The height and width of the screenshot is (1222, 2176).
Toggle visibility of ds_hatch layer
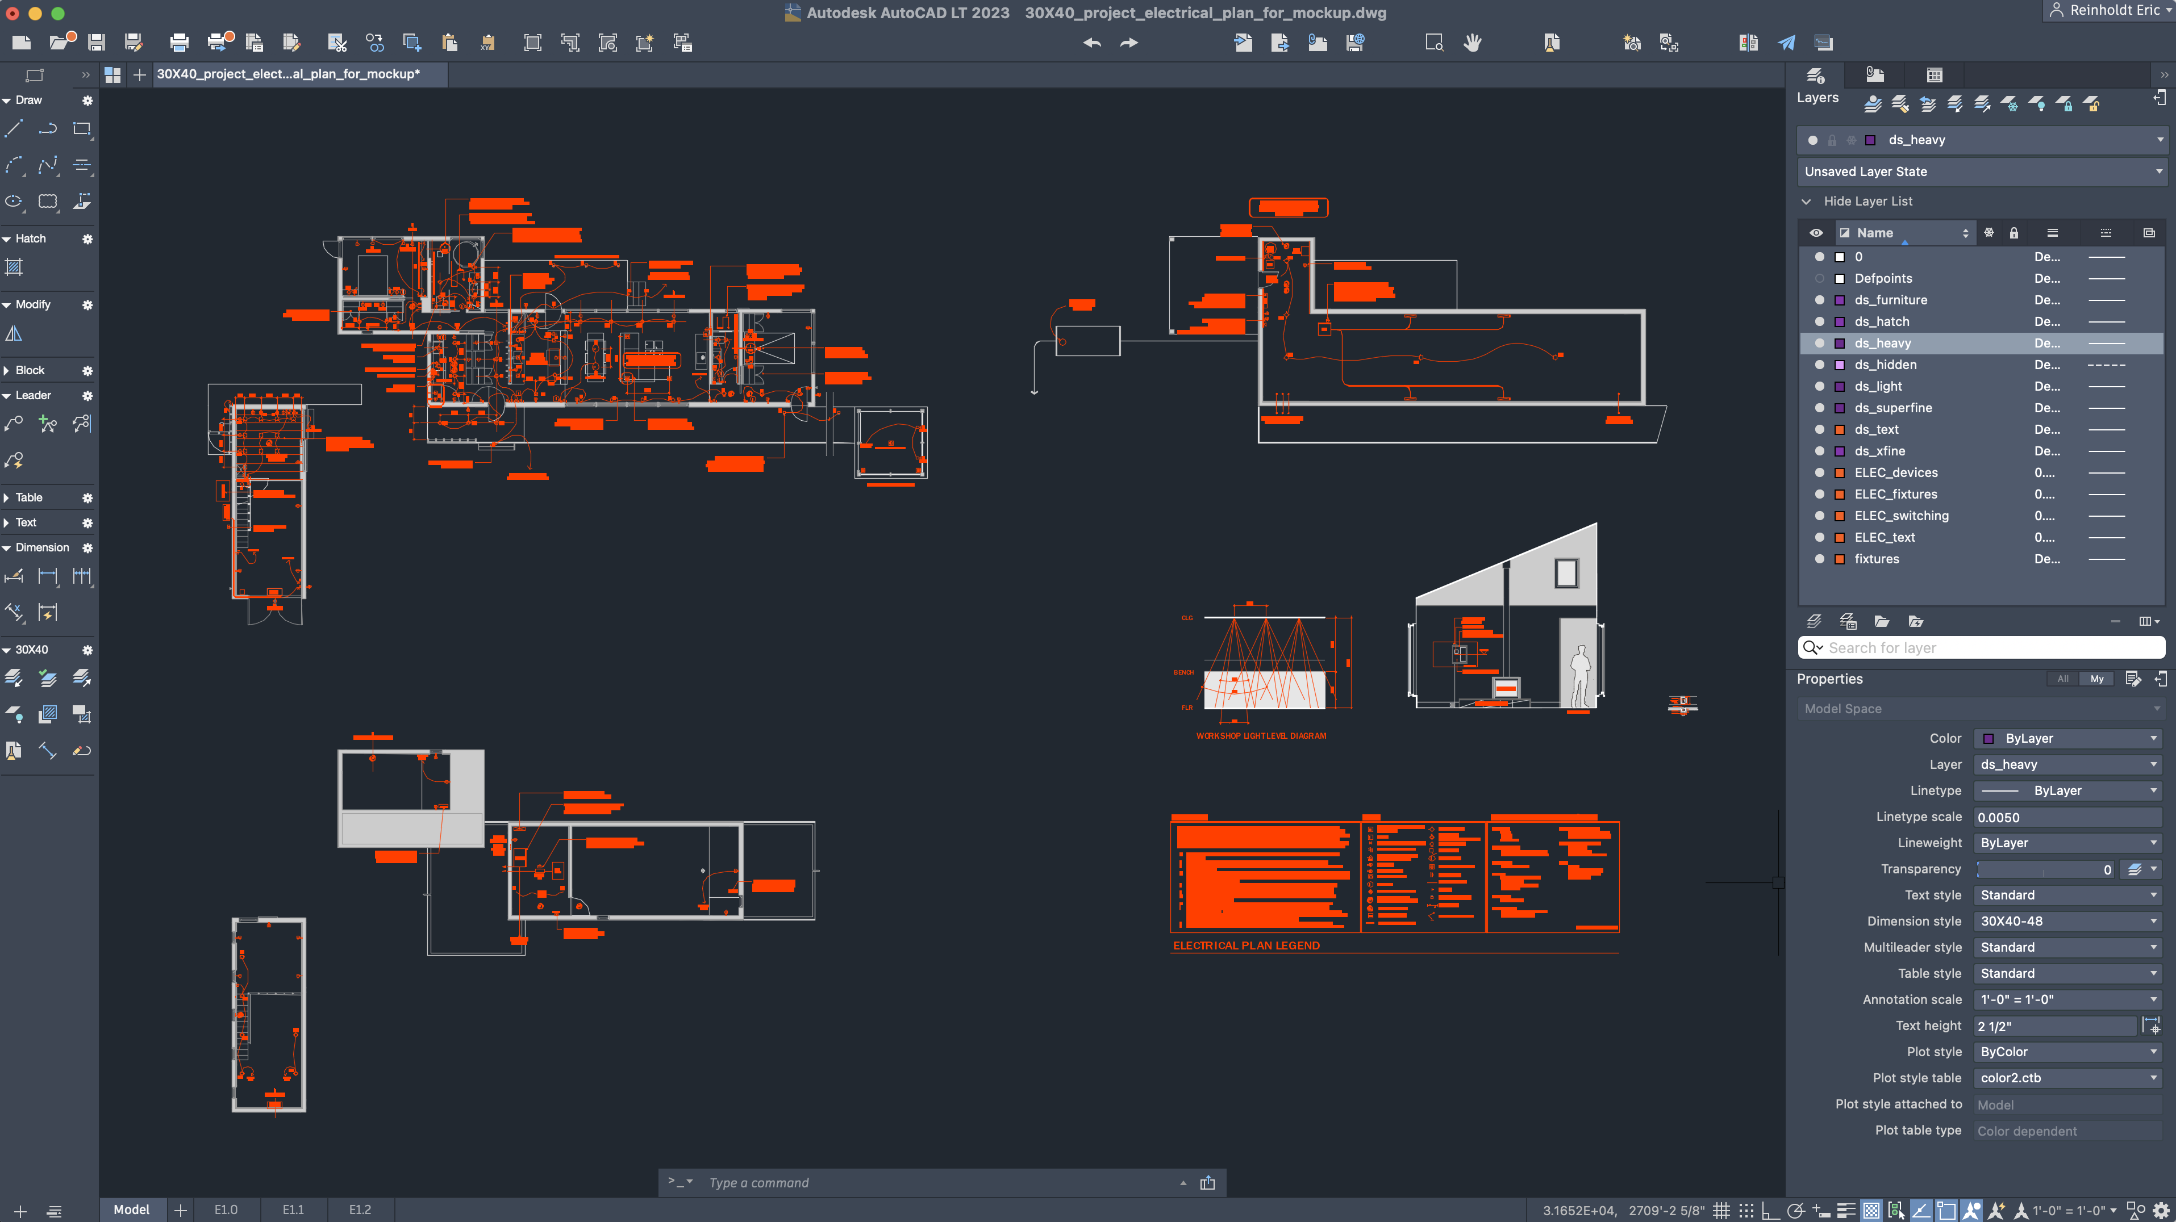tap(1819, 322)
